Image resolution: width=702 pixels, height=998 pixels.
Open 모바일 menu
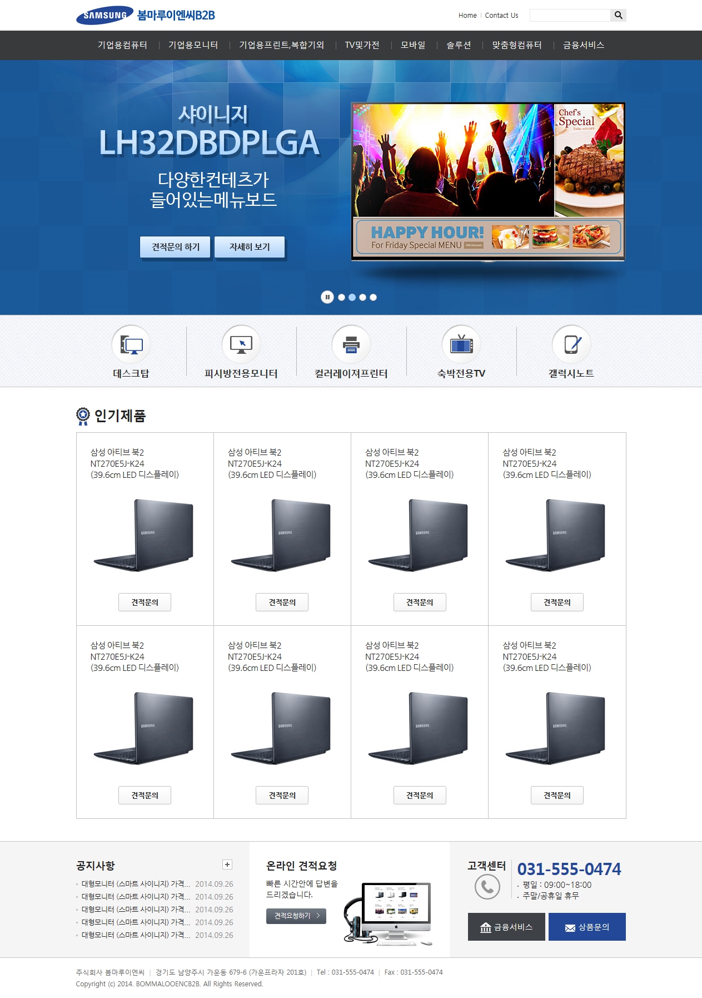tap(413, 45)
